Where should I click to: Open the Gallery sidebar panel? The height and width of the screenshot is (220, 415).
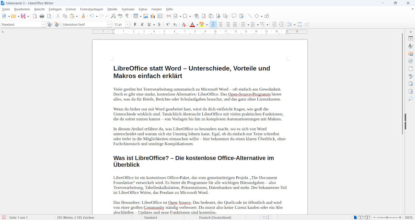tap(410, 54)
